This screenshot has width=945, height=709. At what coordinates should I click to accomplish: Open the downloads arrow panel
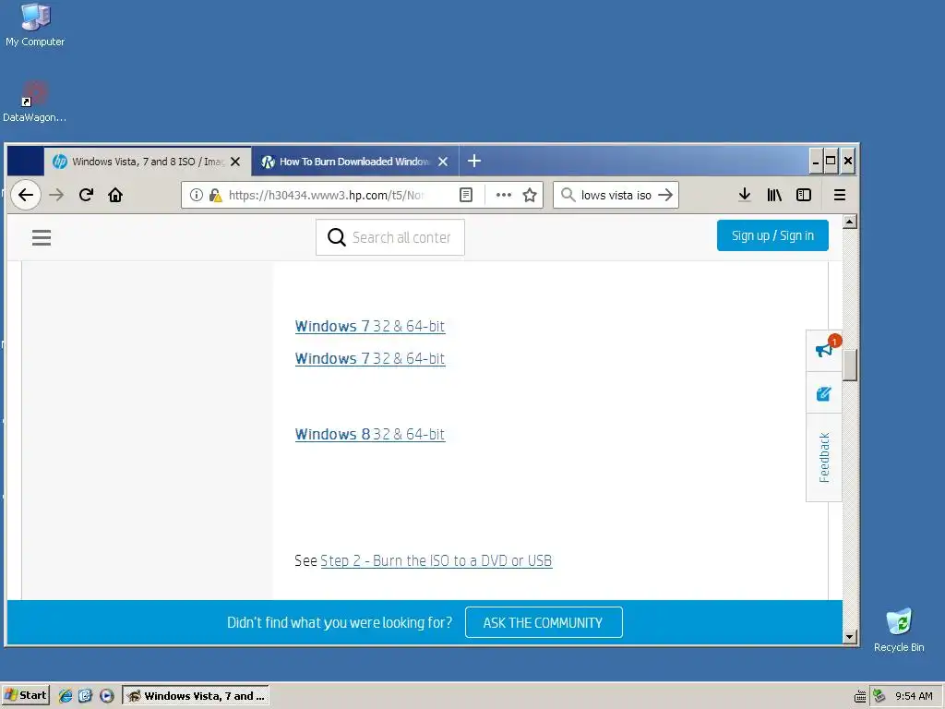click(x=745, y=195)
